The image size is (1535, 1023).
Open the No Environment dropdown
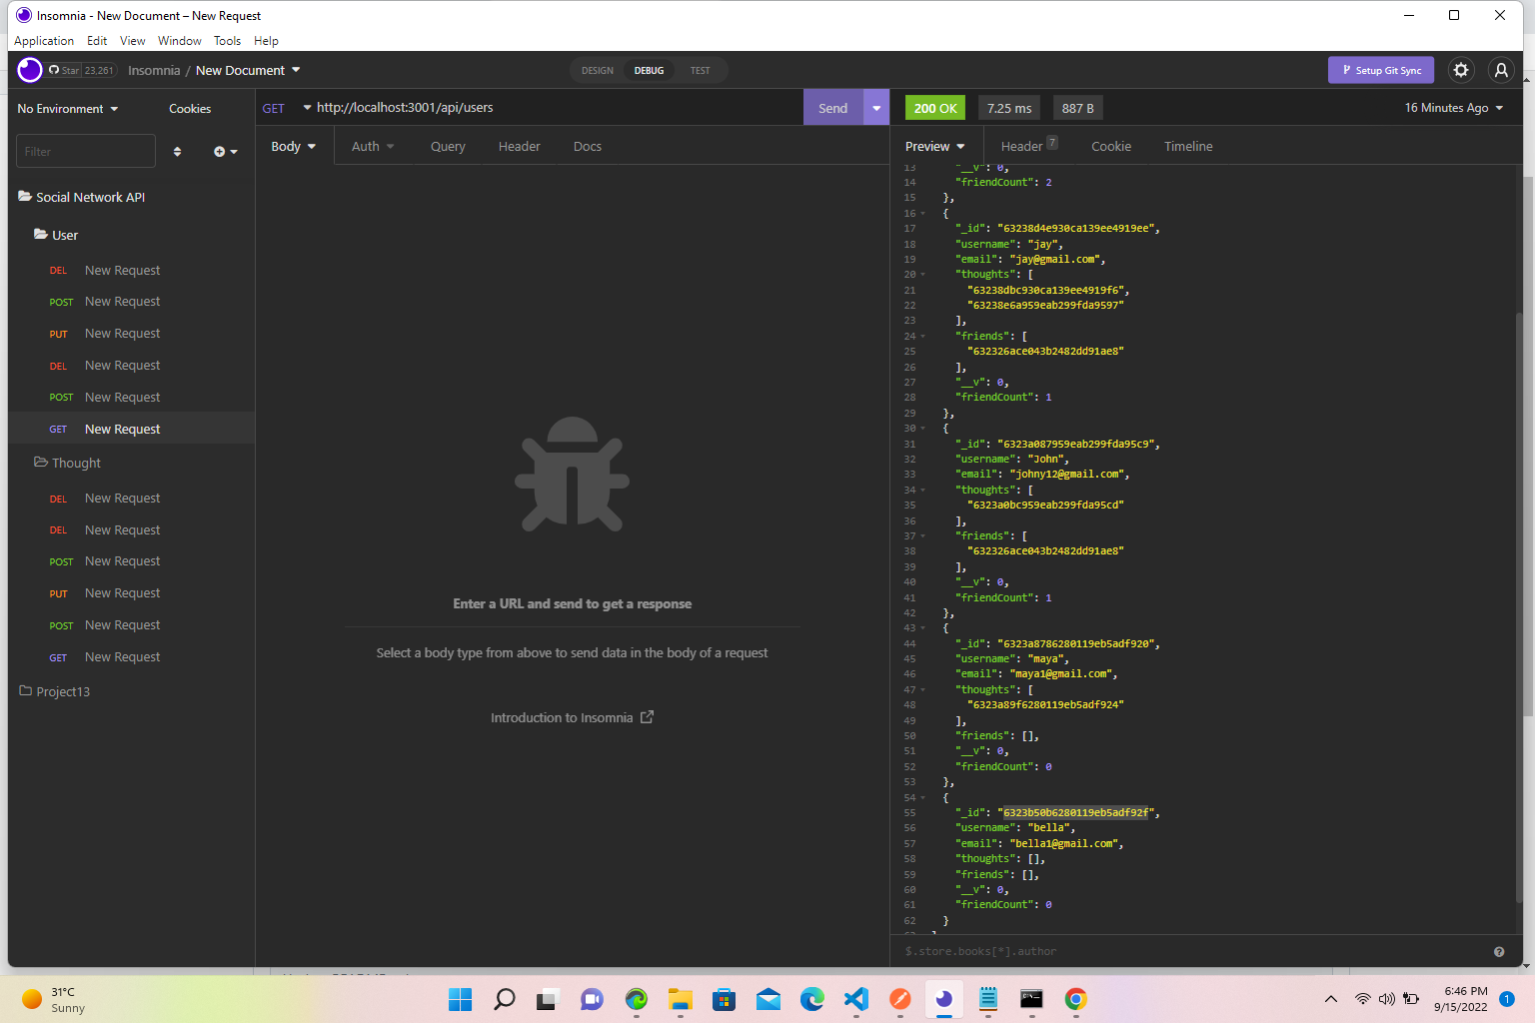[66, 108]
